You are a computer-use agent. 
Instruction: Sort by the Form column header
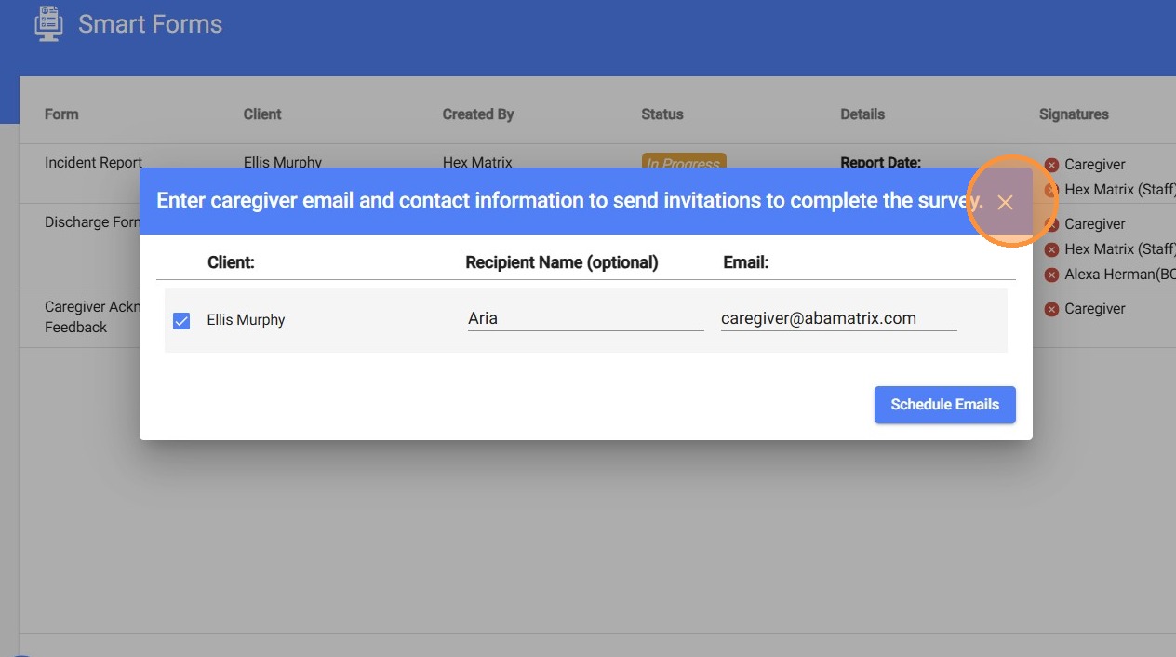tap(61, 114)
